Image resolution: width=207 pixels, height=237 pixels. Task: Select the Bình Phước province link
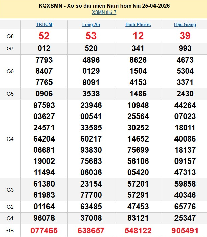pyautogui.click(x=138, y=25)
